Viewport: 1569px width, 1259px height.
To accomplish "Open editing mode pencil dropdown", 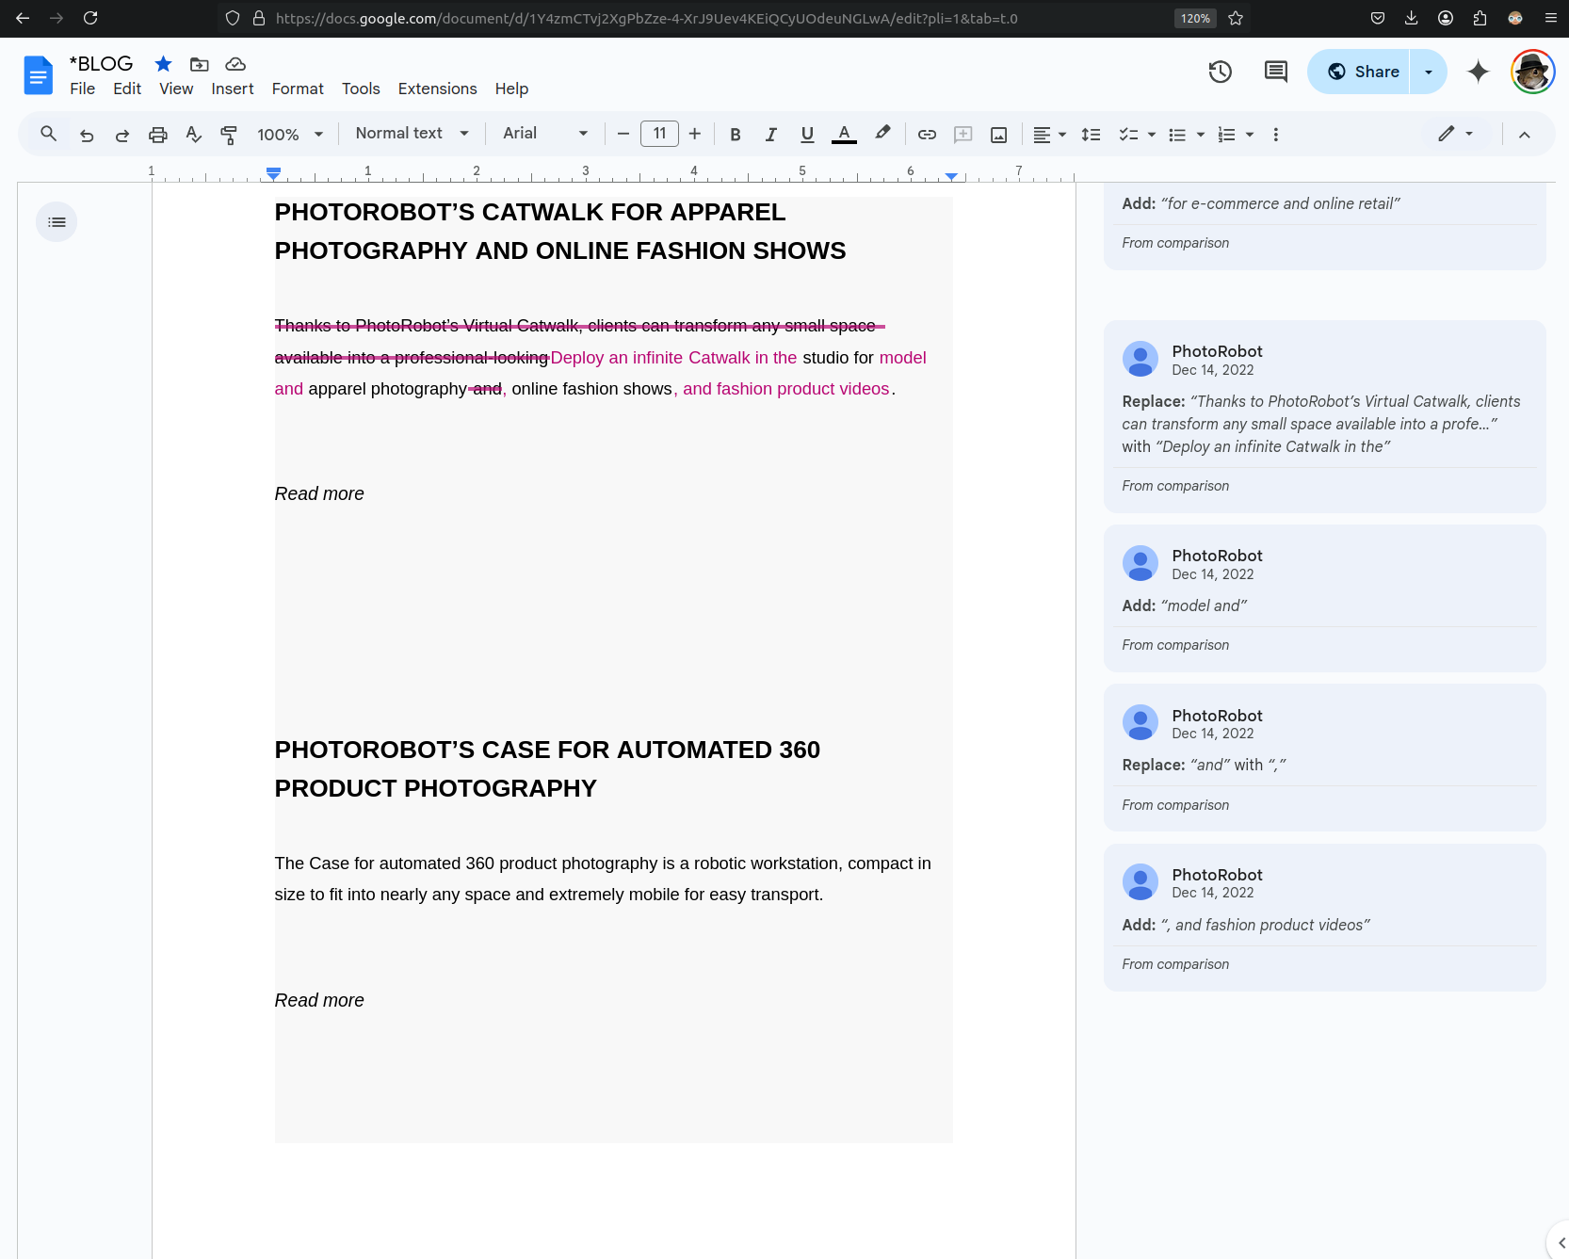I will pyautogui.click(x=1455, y=134).
